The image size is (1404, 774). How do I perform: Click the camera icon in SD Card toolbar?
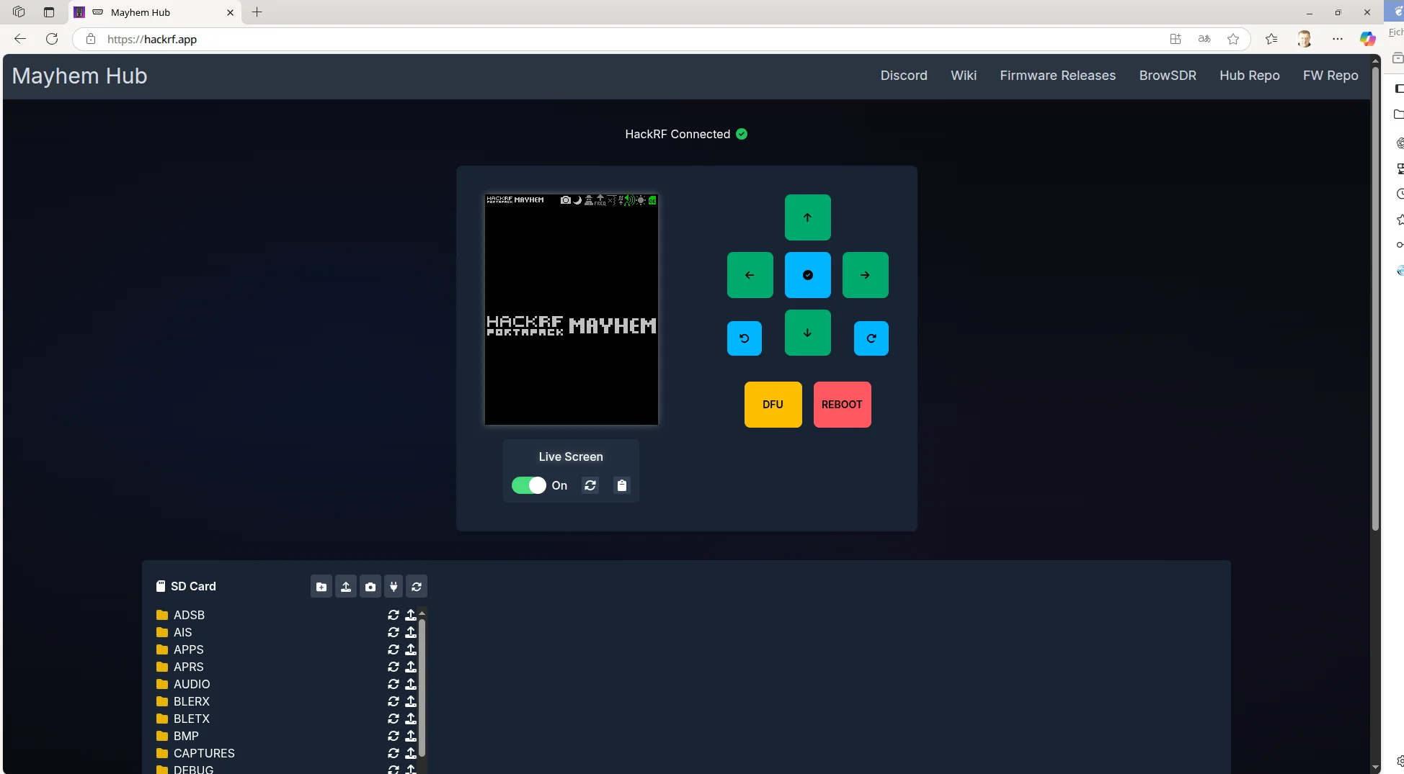[x=370, y=587]
